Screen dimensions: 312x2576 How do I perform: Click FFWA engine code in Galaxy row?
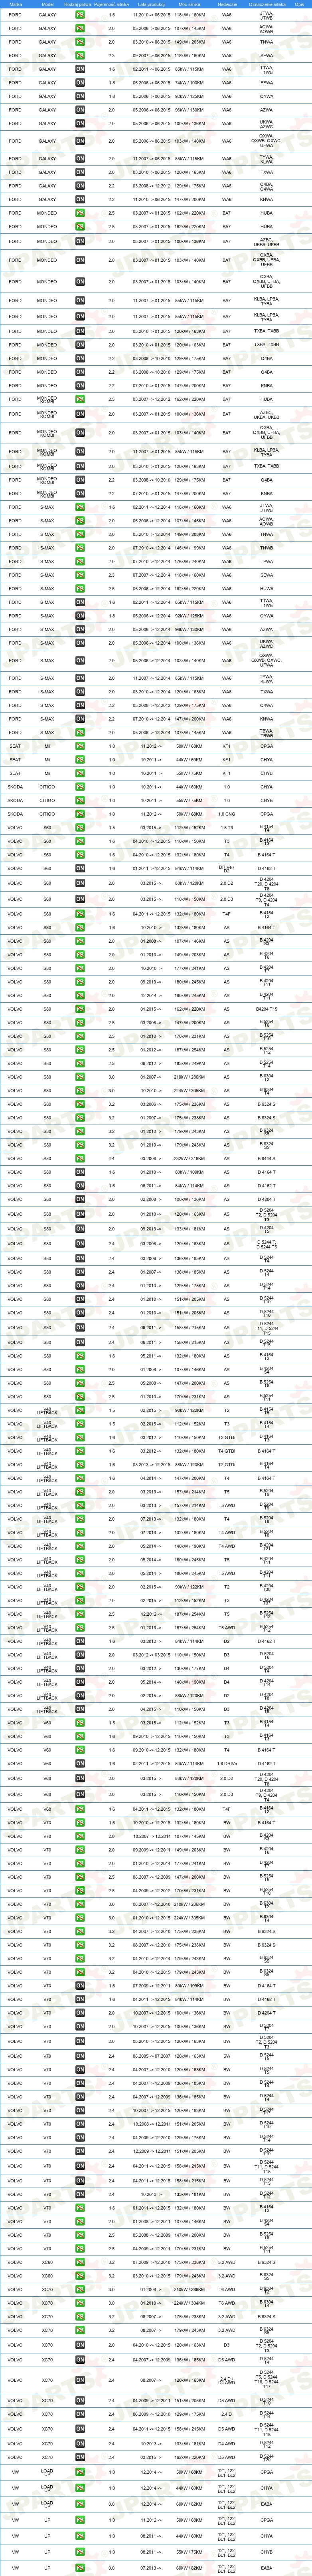coord(266,83)
